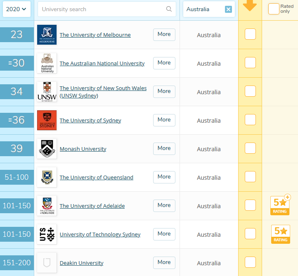Remove the Australia filter with X

tap(228, 9)
